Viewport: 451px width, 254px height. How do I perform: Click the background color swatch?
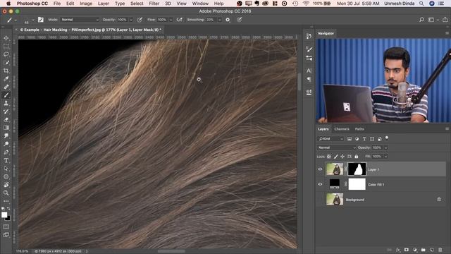(x=8, y=218)
